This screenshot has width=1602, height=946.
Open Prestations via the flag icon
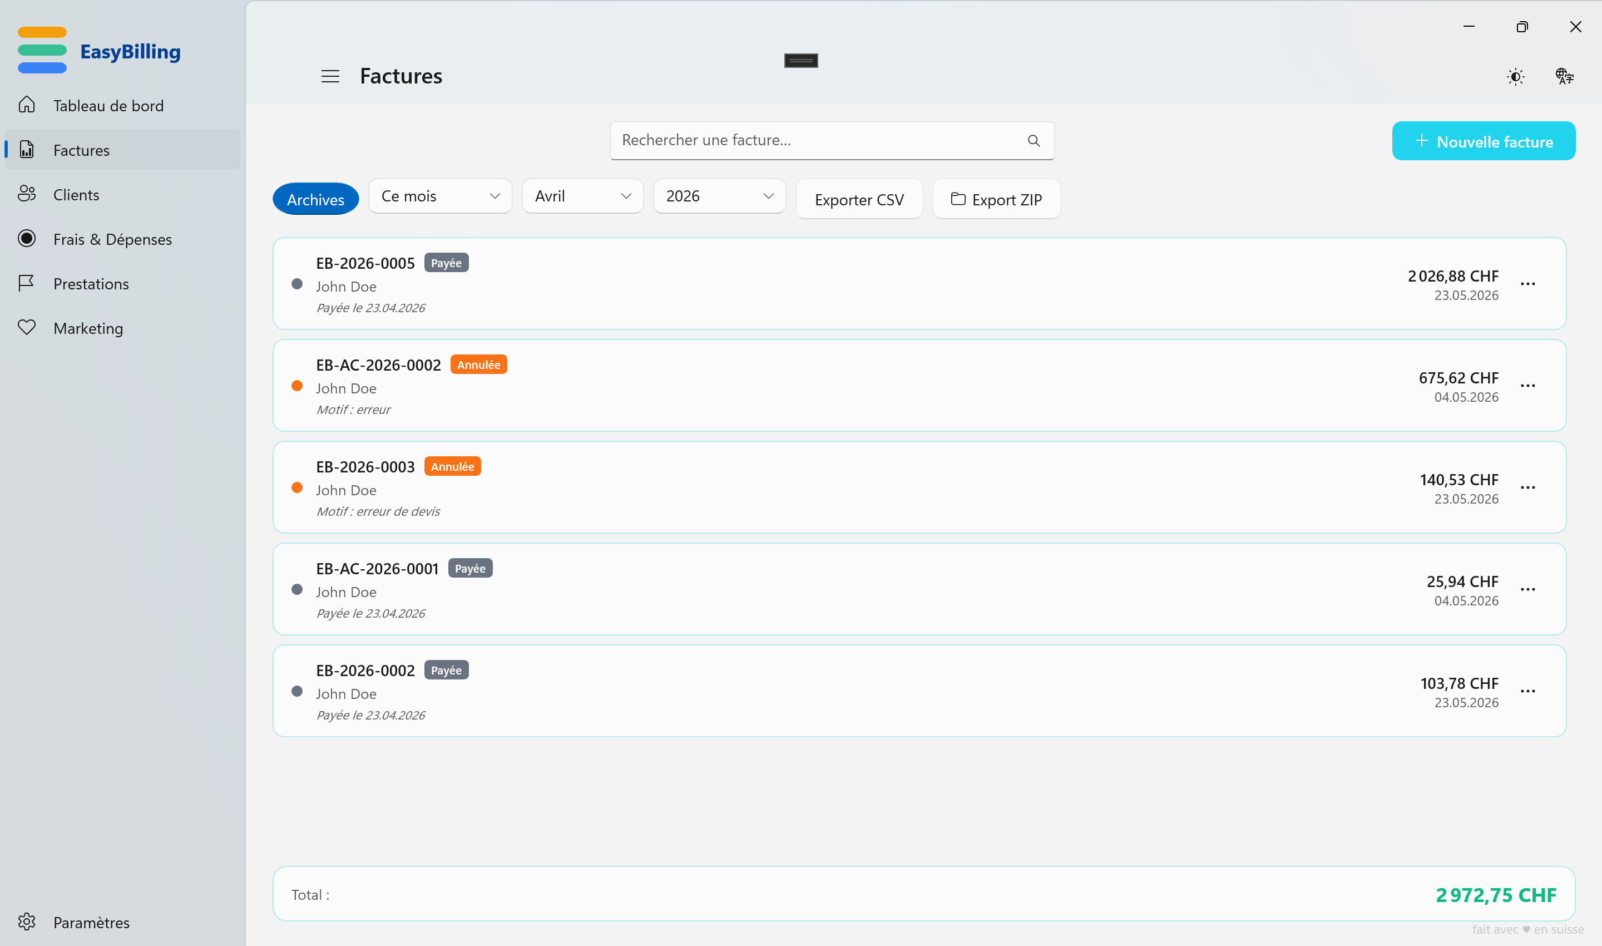coord(27,283)
